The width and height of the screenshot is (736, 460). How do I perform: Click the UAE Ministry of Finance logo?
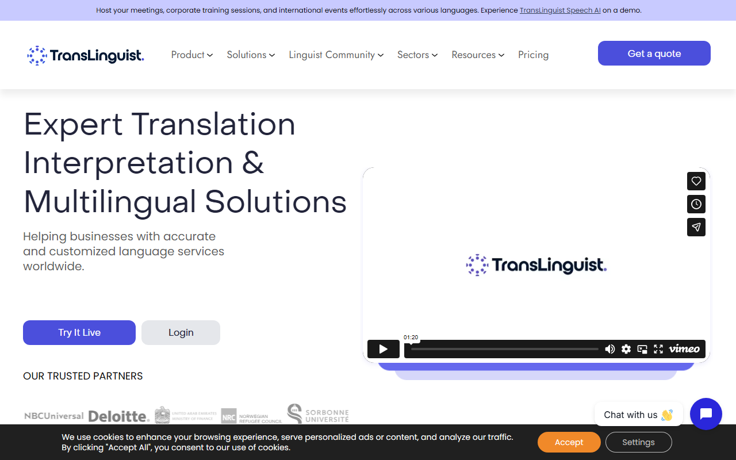coord(186,415)
